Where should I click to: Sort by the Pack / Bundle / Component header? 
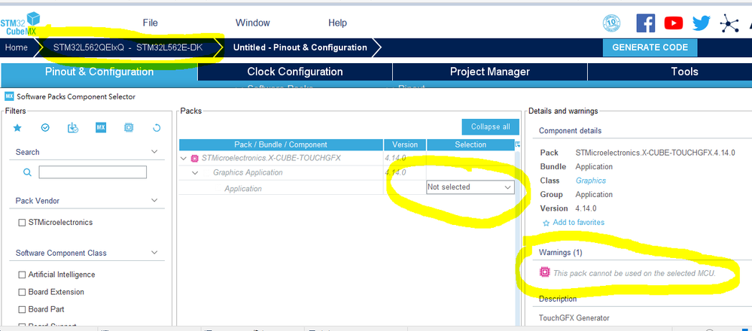[x=281, y=144]
